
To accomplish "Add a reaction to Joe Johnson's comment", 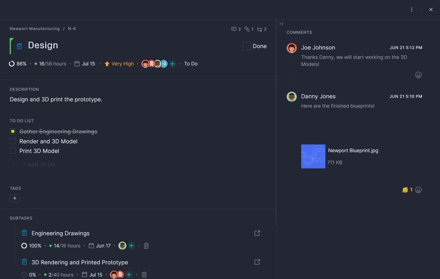I will 418,75.
